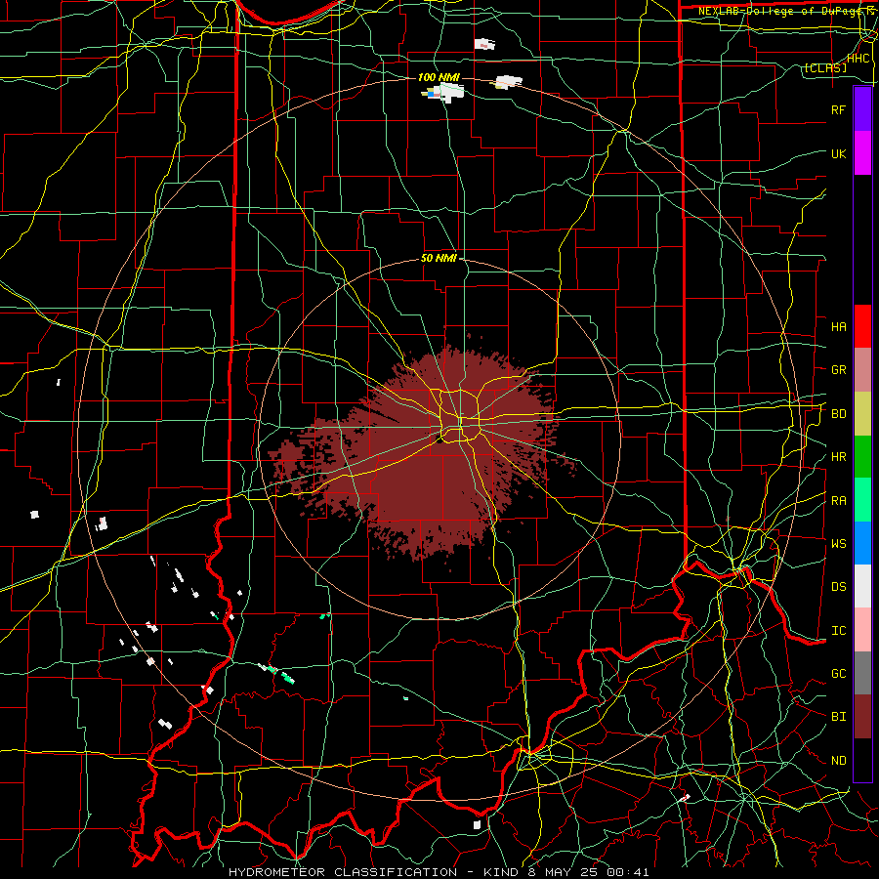Click the RF purple legend swatch
The width and height of the screenshot is (879, 879).
pos(862,109)
